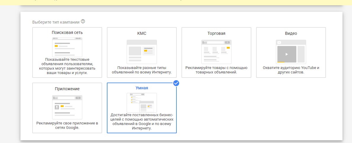This screenshot has height=143, width=352.
Task: Click the 'Выберите тип кампании' label
Action: [56, 22]
